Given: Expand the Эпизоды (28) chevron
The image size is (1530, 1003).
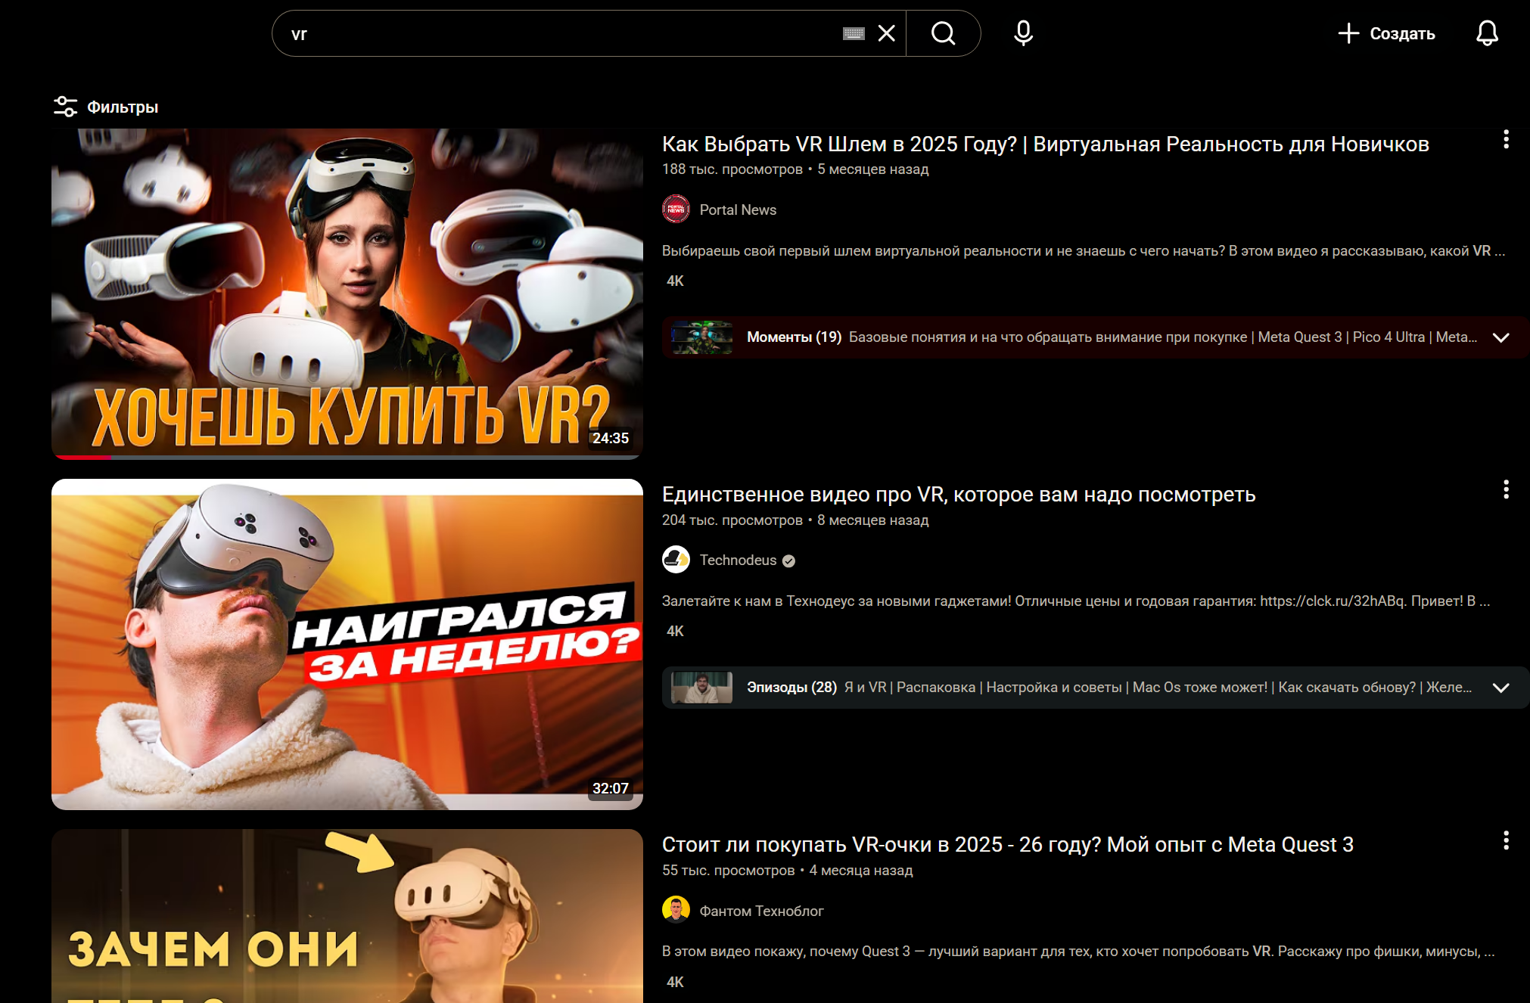Looking at the screenshot, I should point(1500,688).
